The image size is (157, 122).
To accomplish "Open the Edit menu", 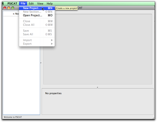I will pos(31,4).
